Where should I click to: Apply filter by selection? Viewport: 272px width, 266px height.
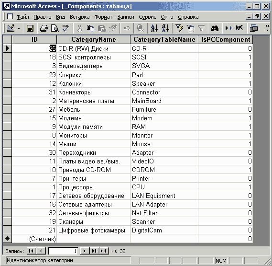pyautogui.click(x=179, y=28)
